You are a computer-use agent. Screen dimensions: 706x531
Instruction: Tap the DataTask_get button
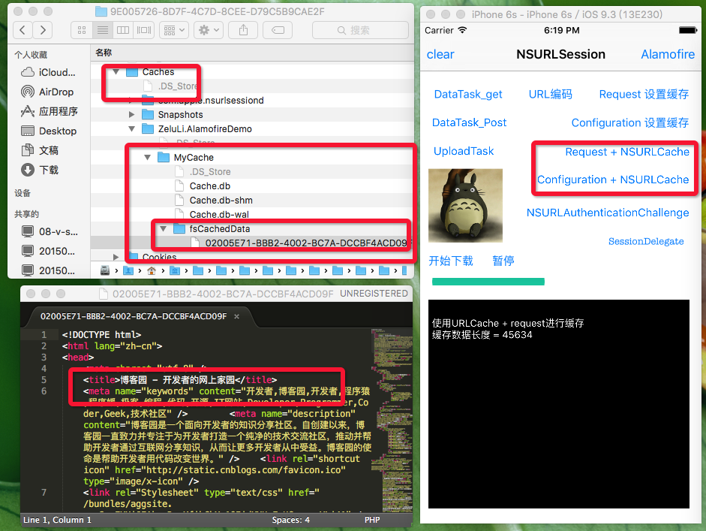click(468, 95)
